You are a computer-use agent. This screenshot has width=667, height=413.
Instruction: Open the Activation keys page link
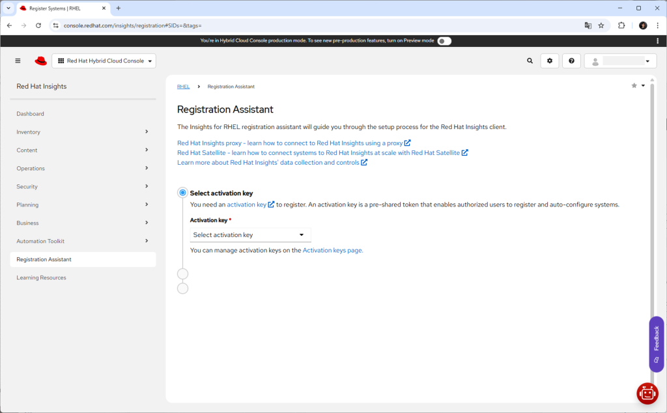coord(332,250)
